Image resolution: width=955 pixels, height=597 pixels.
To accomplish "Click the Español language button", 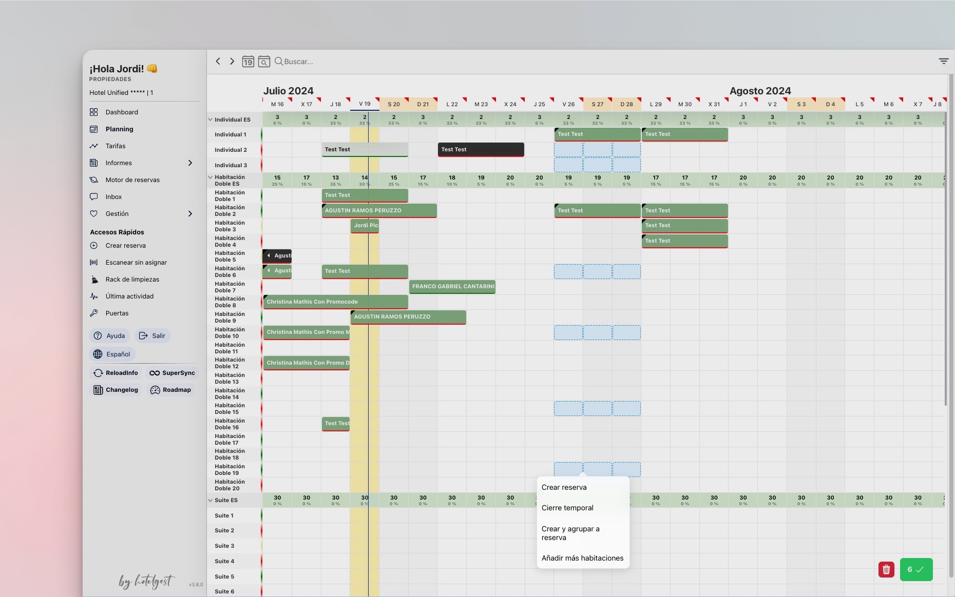I will 113,354.
